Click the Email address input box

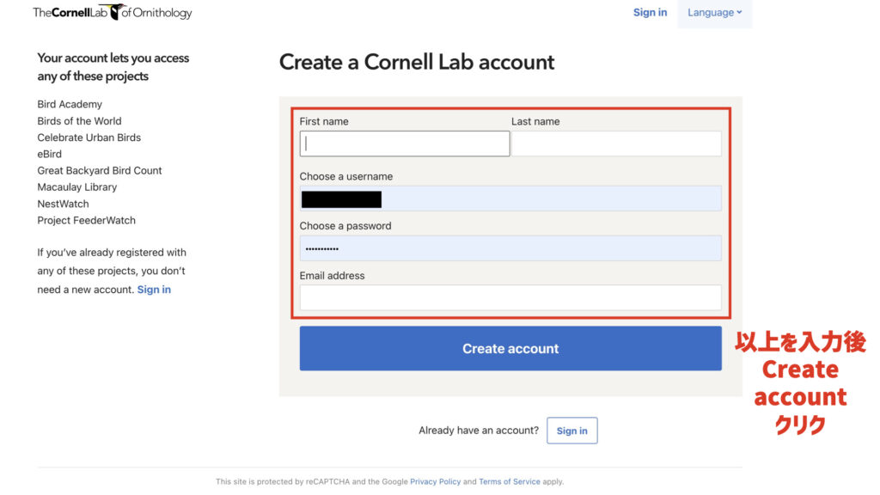(510, 297)
